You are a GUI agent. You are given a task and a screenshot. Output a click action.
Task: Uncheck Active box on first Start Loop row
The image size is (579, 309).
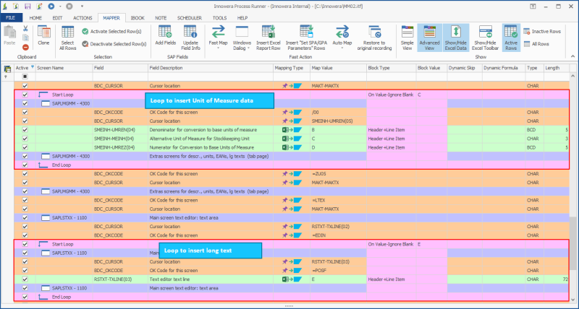tap(25, 95)
